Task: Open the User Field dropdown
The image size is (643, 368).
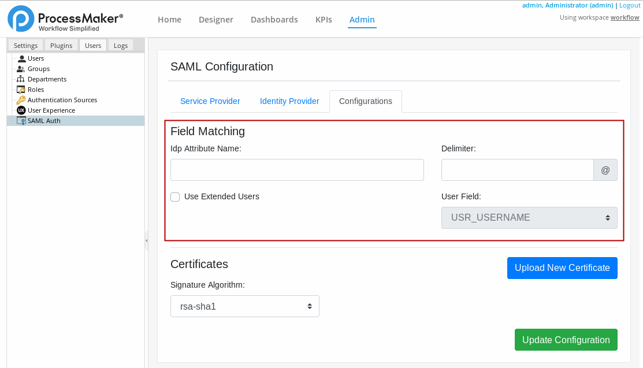Action: point(529,218)
